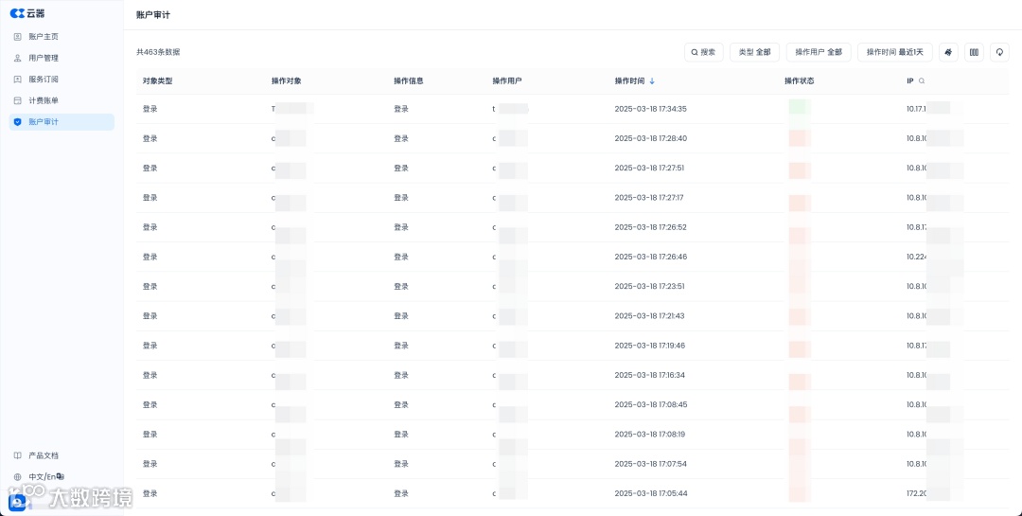Select timestamp 2025-03-18 17:34:35

point(650,109)
